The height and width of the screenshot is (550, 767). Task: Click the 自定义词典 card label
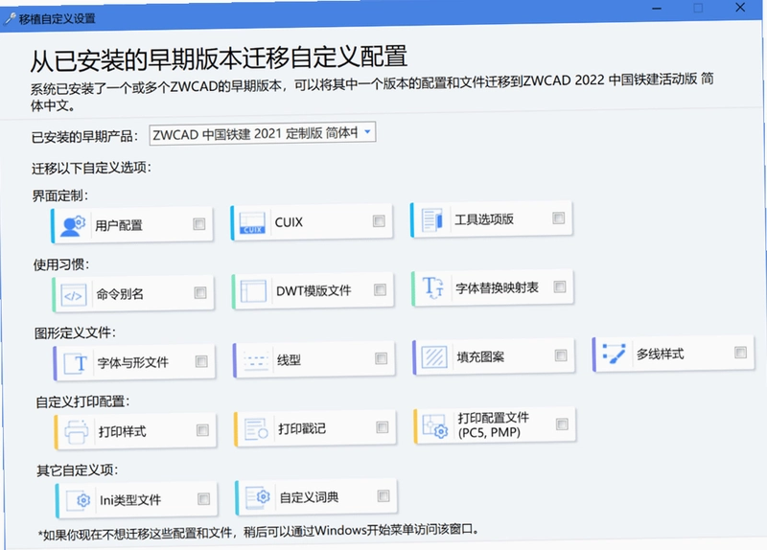309,497
